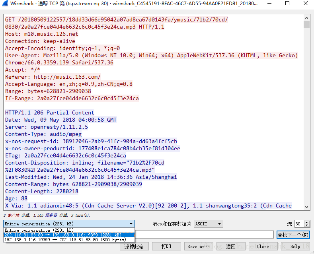Click the 查找下一个(N) find next button

click(293, 235)
